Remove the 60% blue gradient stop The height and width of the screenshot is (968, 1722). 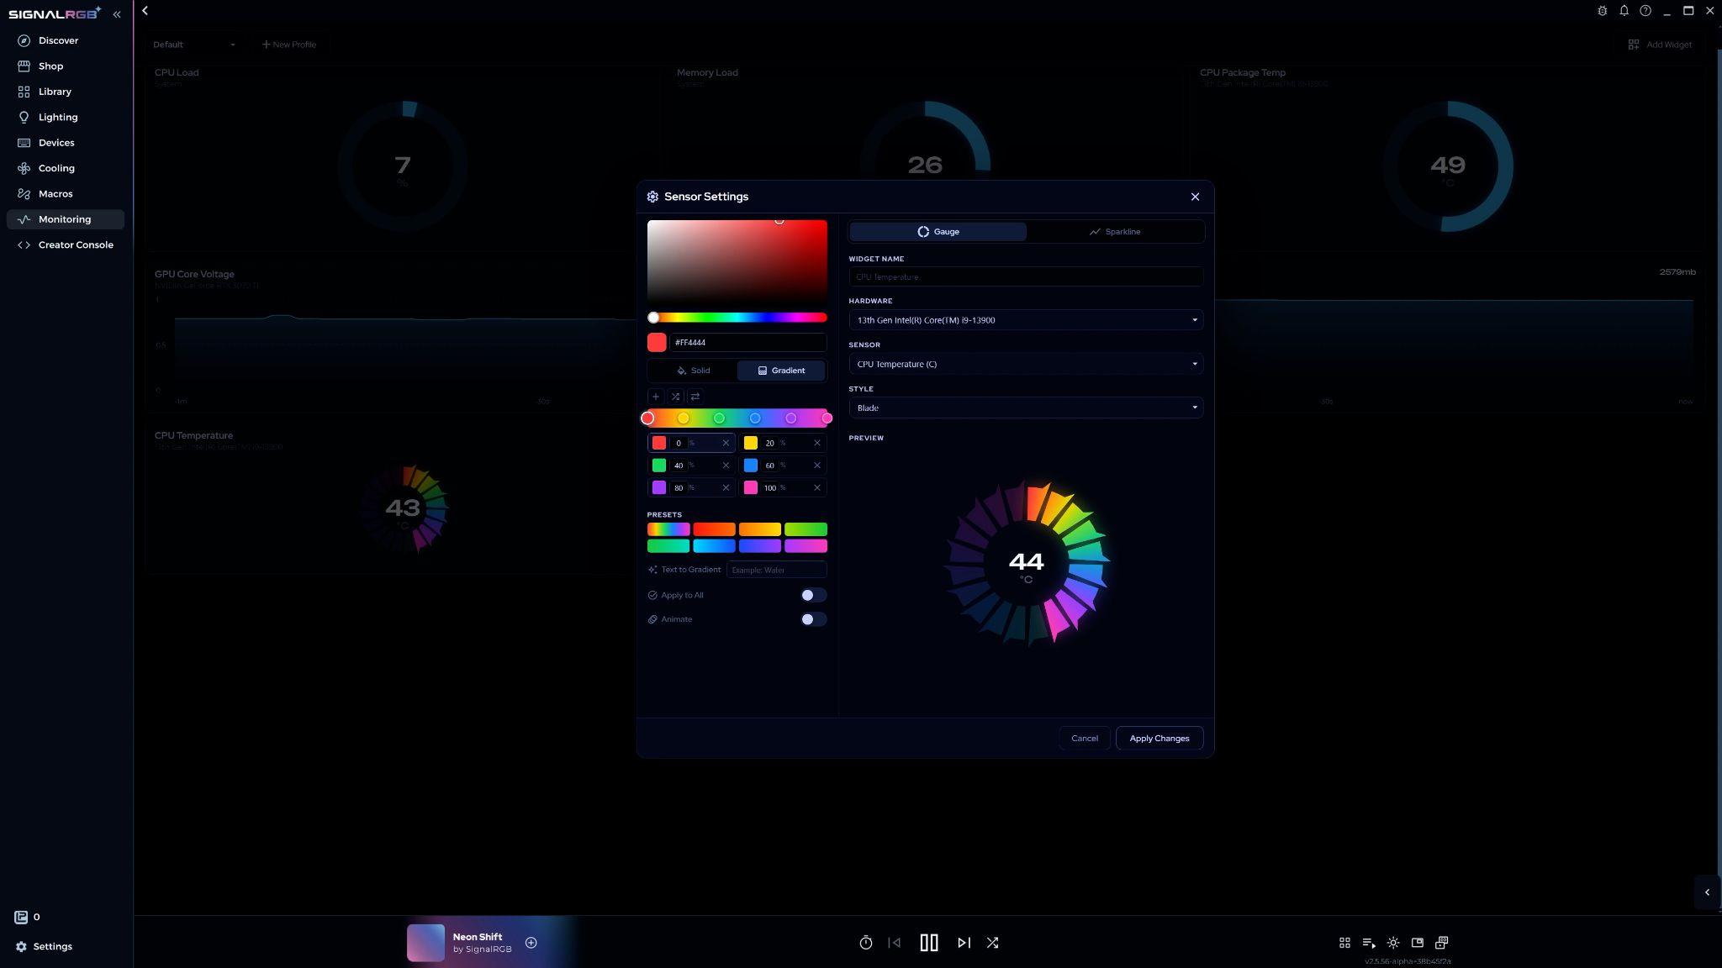click(x=816, y=466)
